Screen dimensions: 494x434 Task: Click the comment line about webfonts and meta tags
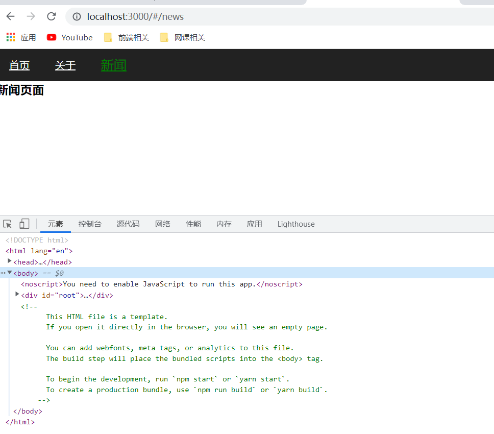[170, 348]
